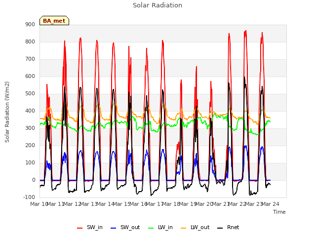This screenshot has height=237, width=316.
Task: Click the green LW_in legend swatch
Action: [151, 228]
